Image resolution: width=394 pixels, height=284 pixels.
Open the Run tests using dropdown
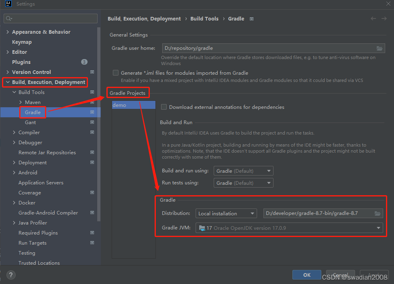(x=243, y=183)
